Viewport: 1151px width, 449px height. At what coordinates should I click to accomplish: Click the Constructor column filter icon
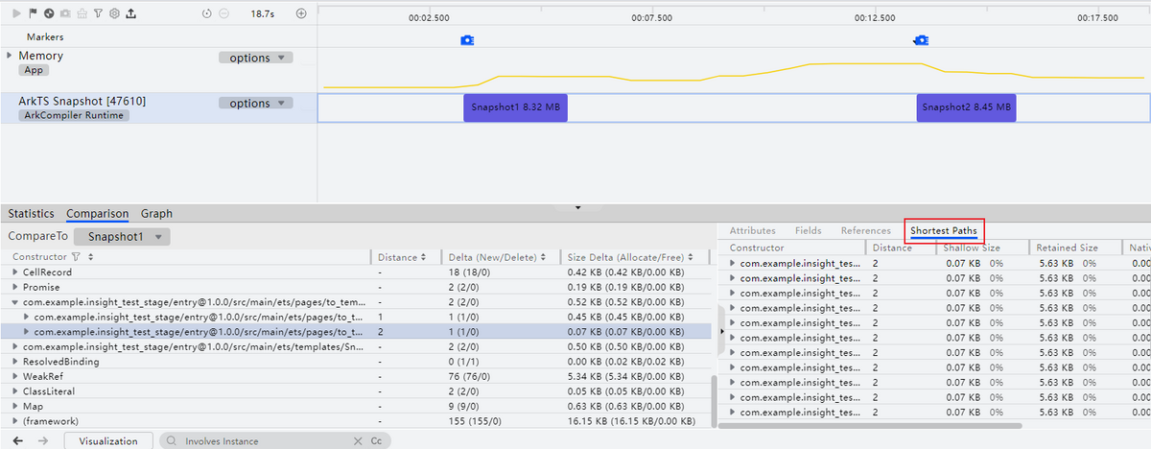point(76,257)
